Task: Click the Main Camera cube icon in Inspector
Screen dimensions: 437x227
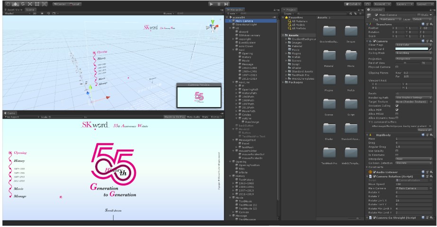Action: (369, 16)
